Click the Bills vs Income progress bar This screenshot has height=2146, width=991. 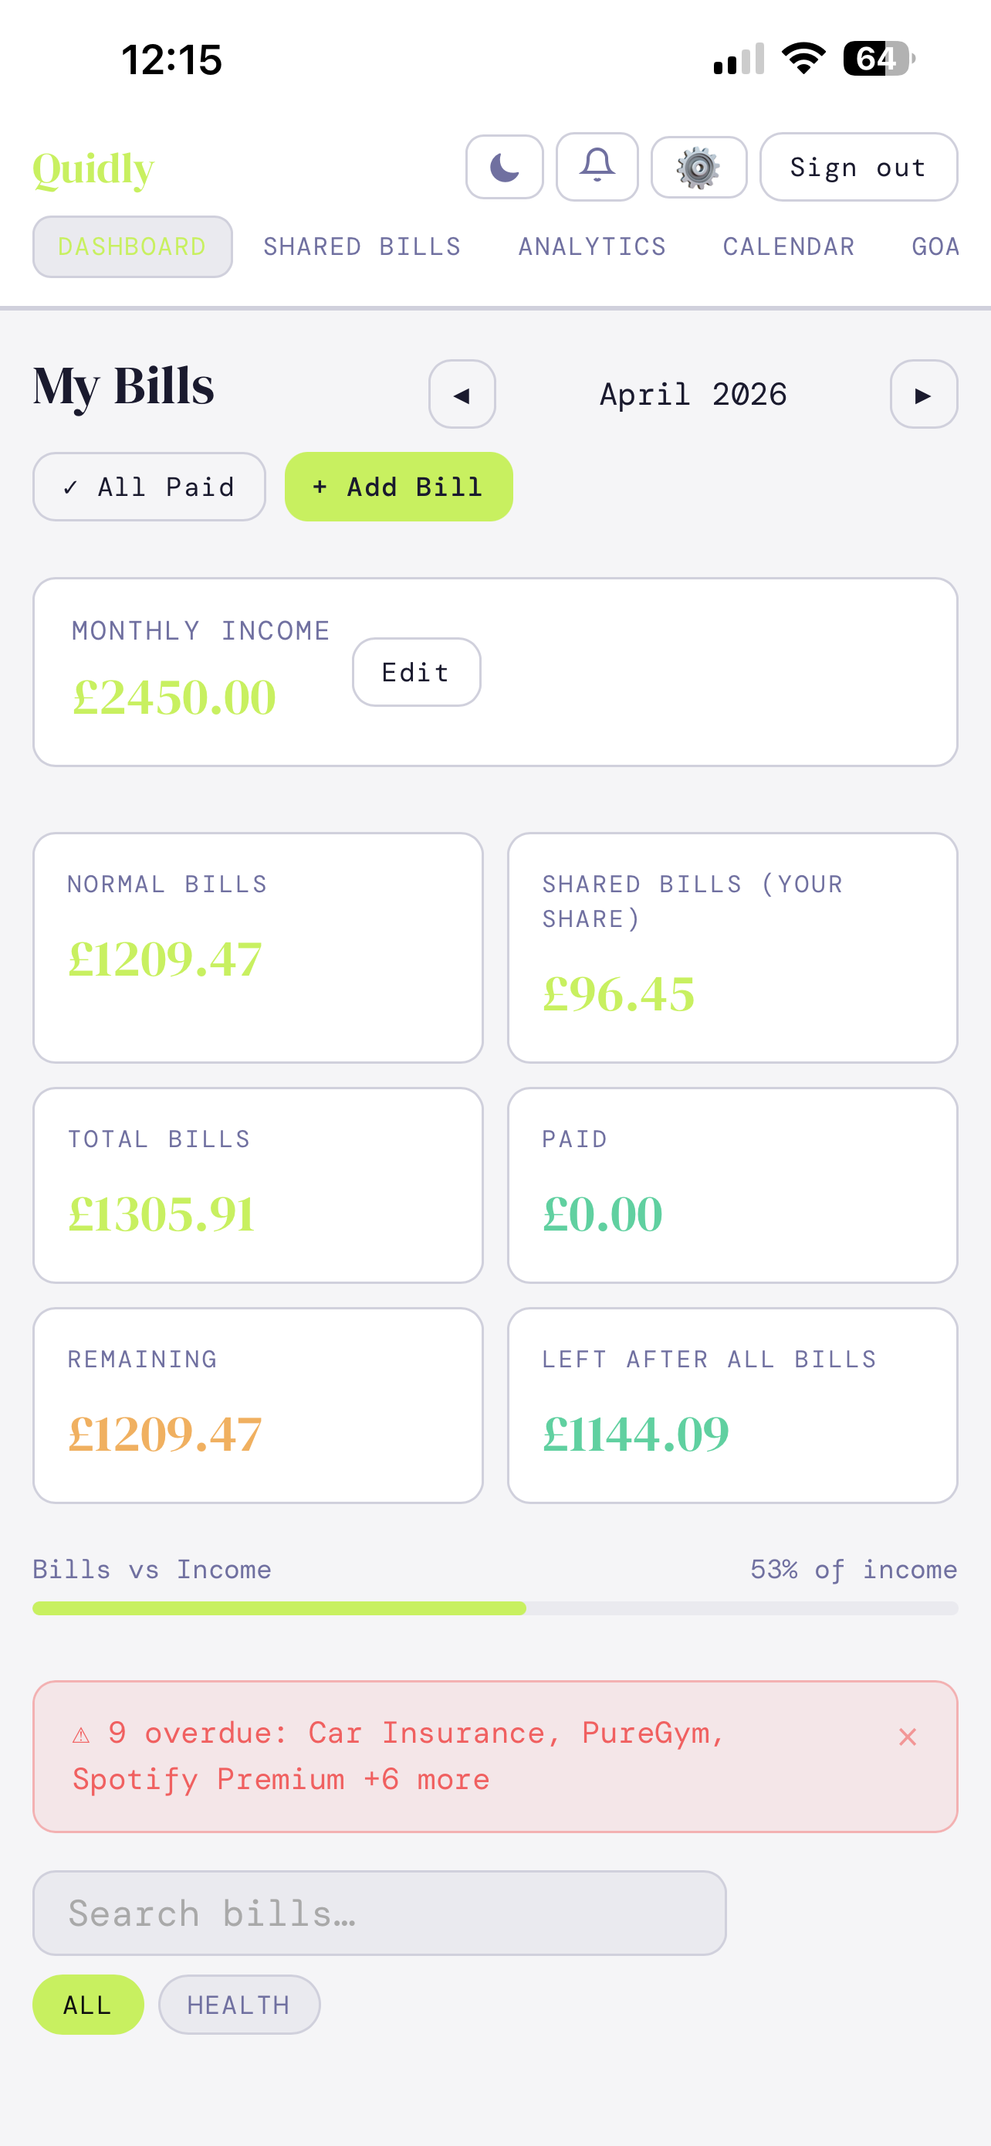[x=495, y=1608]
